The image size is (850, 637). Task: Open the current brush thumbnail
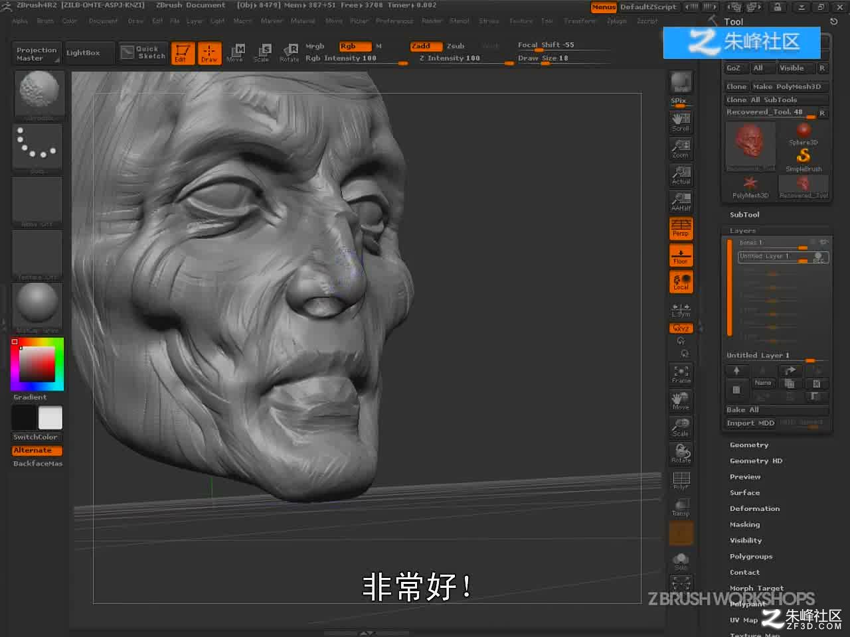coord(38,96)
